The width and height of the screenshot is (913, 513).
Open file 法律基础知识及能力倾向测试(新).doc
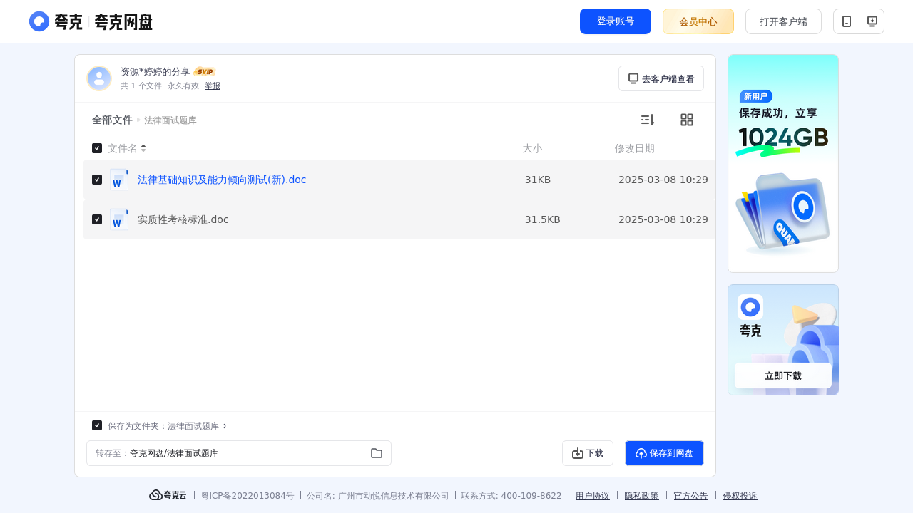coord(222,180)
